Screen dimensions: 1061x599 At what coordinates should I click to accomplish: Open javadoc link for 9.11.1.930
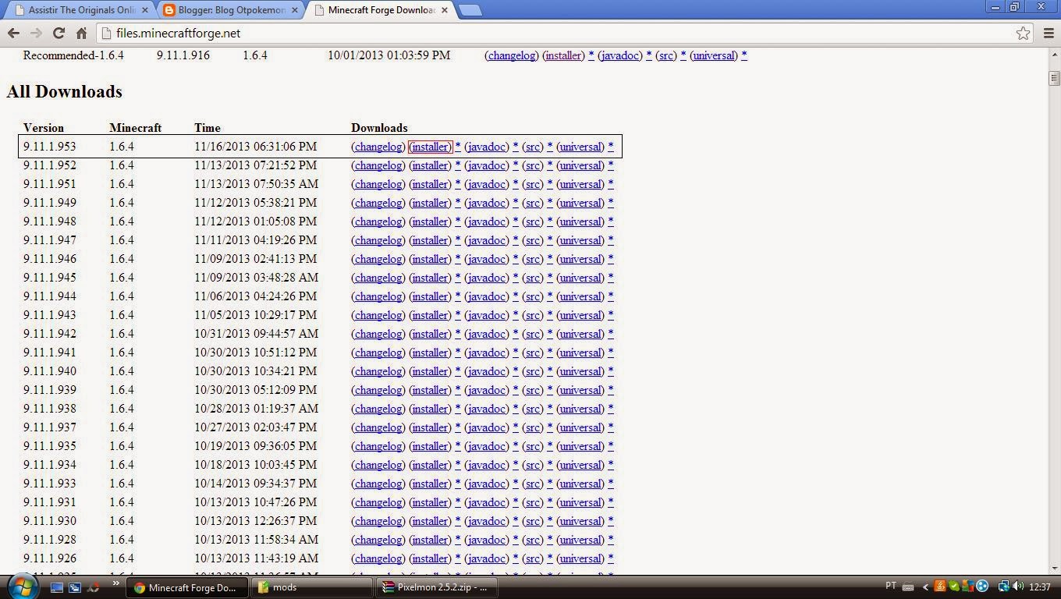pos(487,521)
